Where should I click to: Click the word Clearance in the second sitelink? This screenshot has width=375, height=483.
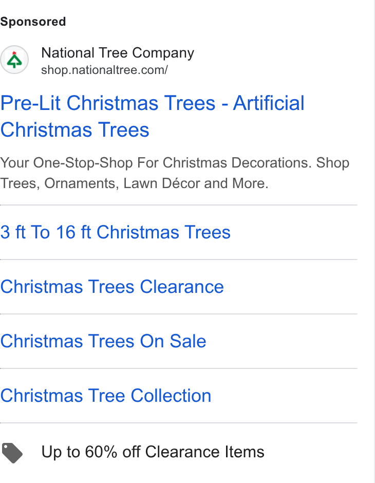(x=182, y=287)
